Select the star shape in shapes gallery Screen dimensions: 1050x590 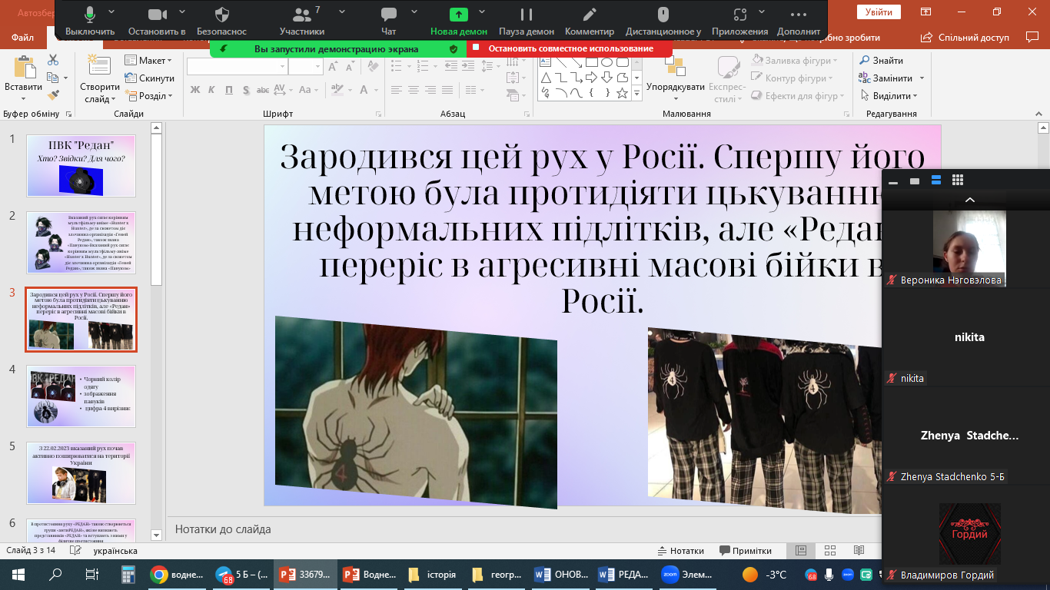[622, 93]
